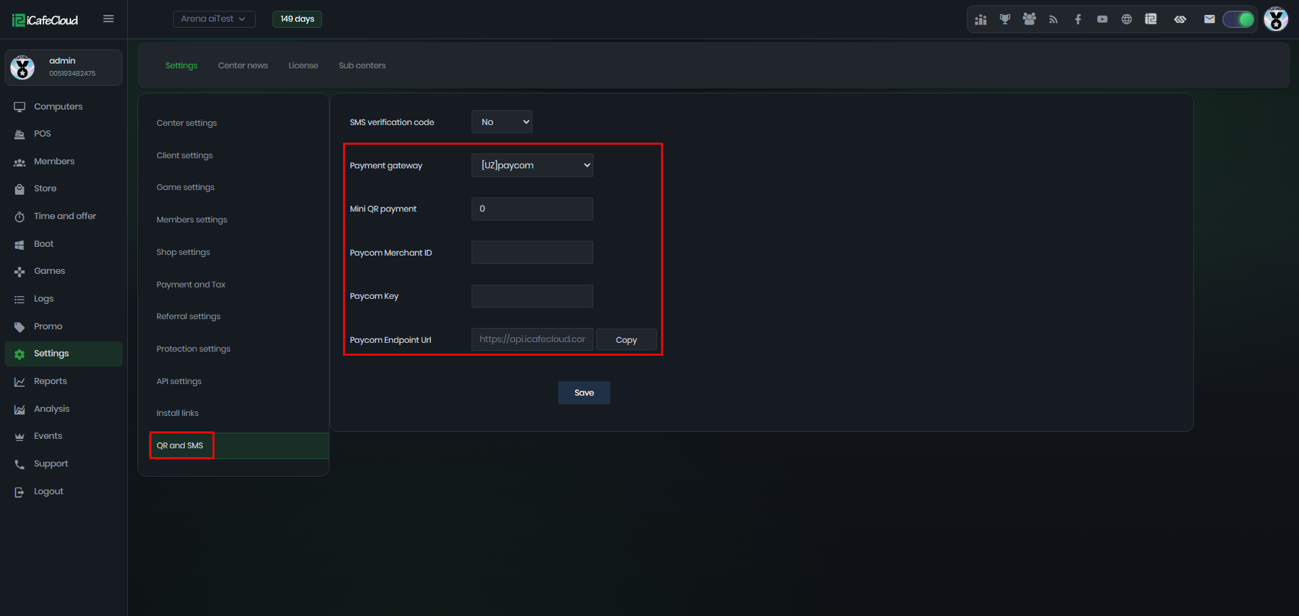The height and width of the screenshot is (616, 1299).
Task: Open the trophy icon in top toolbar
Action: click(x=1005, y=19)
